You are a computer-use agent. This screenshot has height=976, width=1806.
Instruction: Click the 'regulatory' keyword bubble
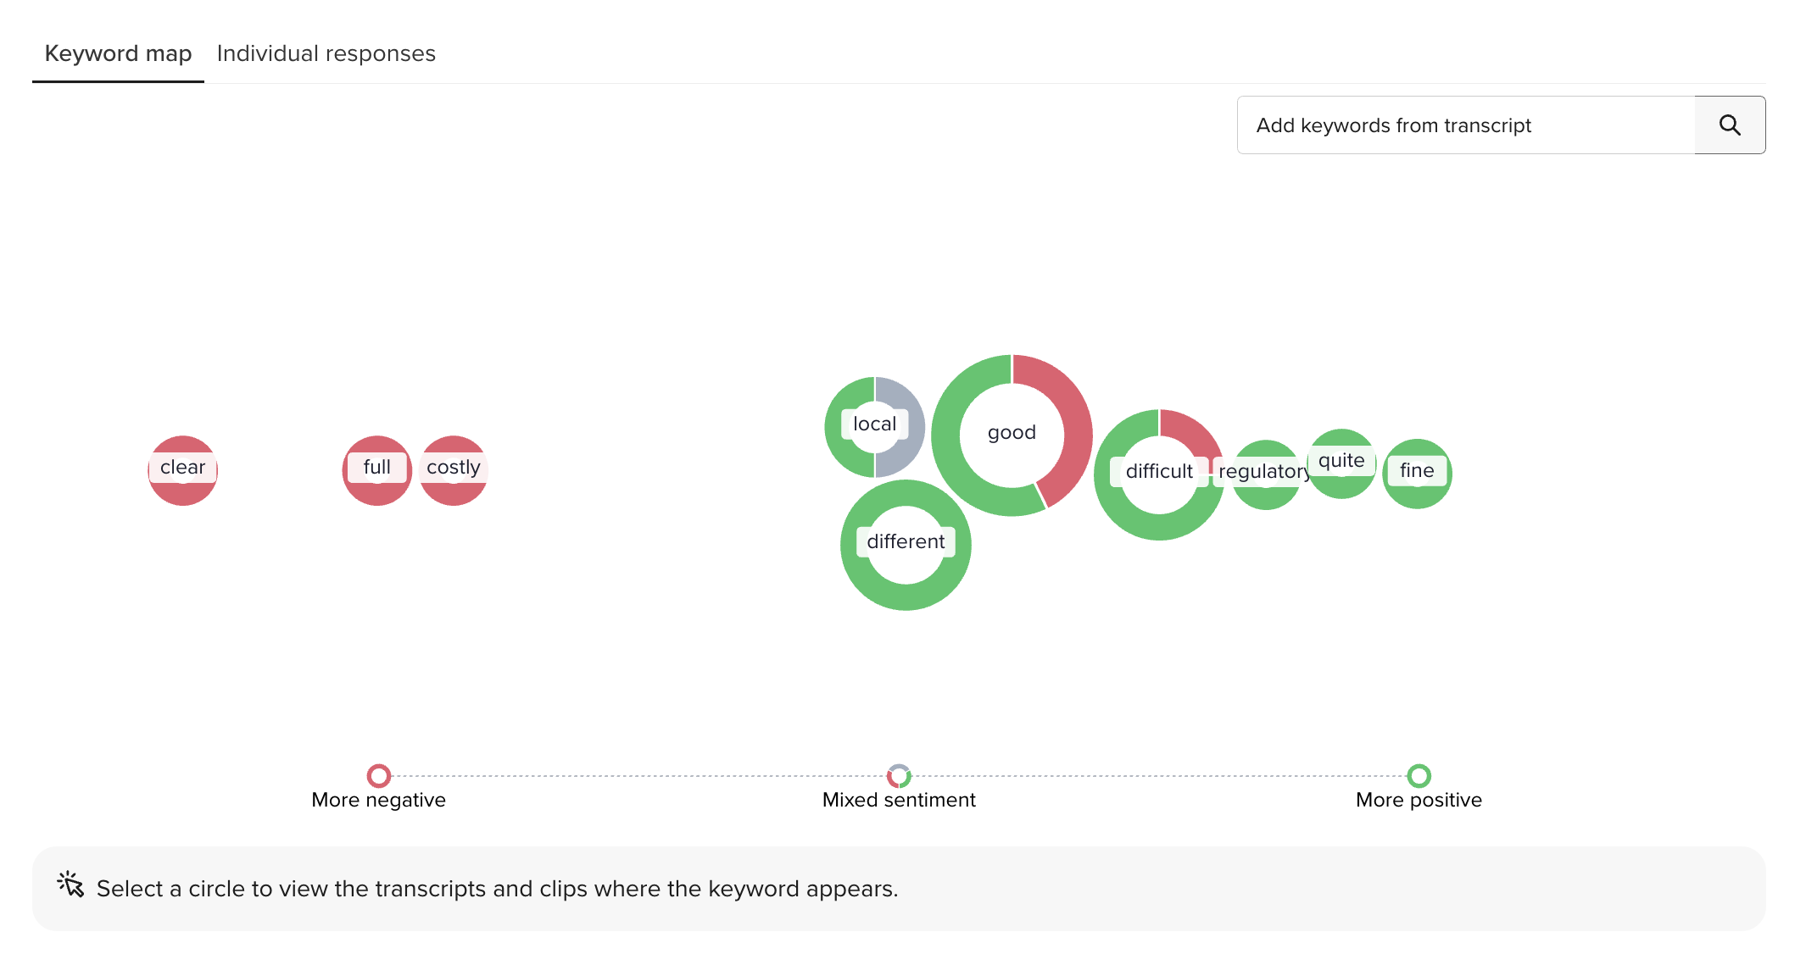[x=1265, y=473]
